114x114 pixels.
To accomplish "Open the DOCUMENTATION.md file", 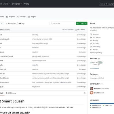I will [x=6, y=56].
